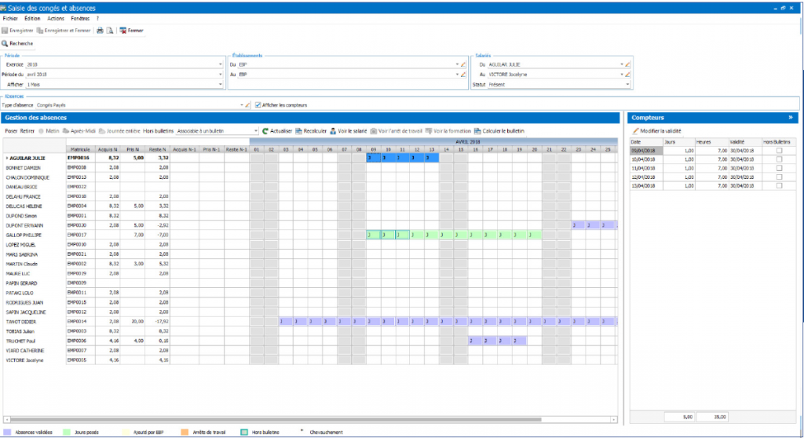Click MARTIN Claude employee name
Viewport: 804px width, 438px height.
(22, 264)
